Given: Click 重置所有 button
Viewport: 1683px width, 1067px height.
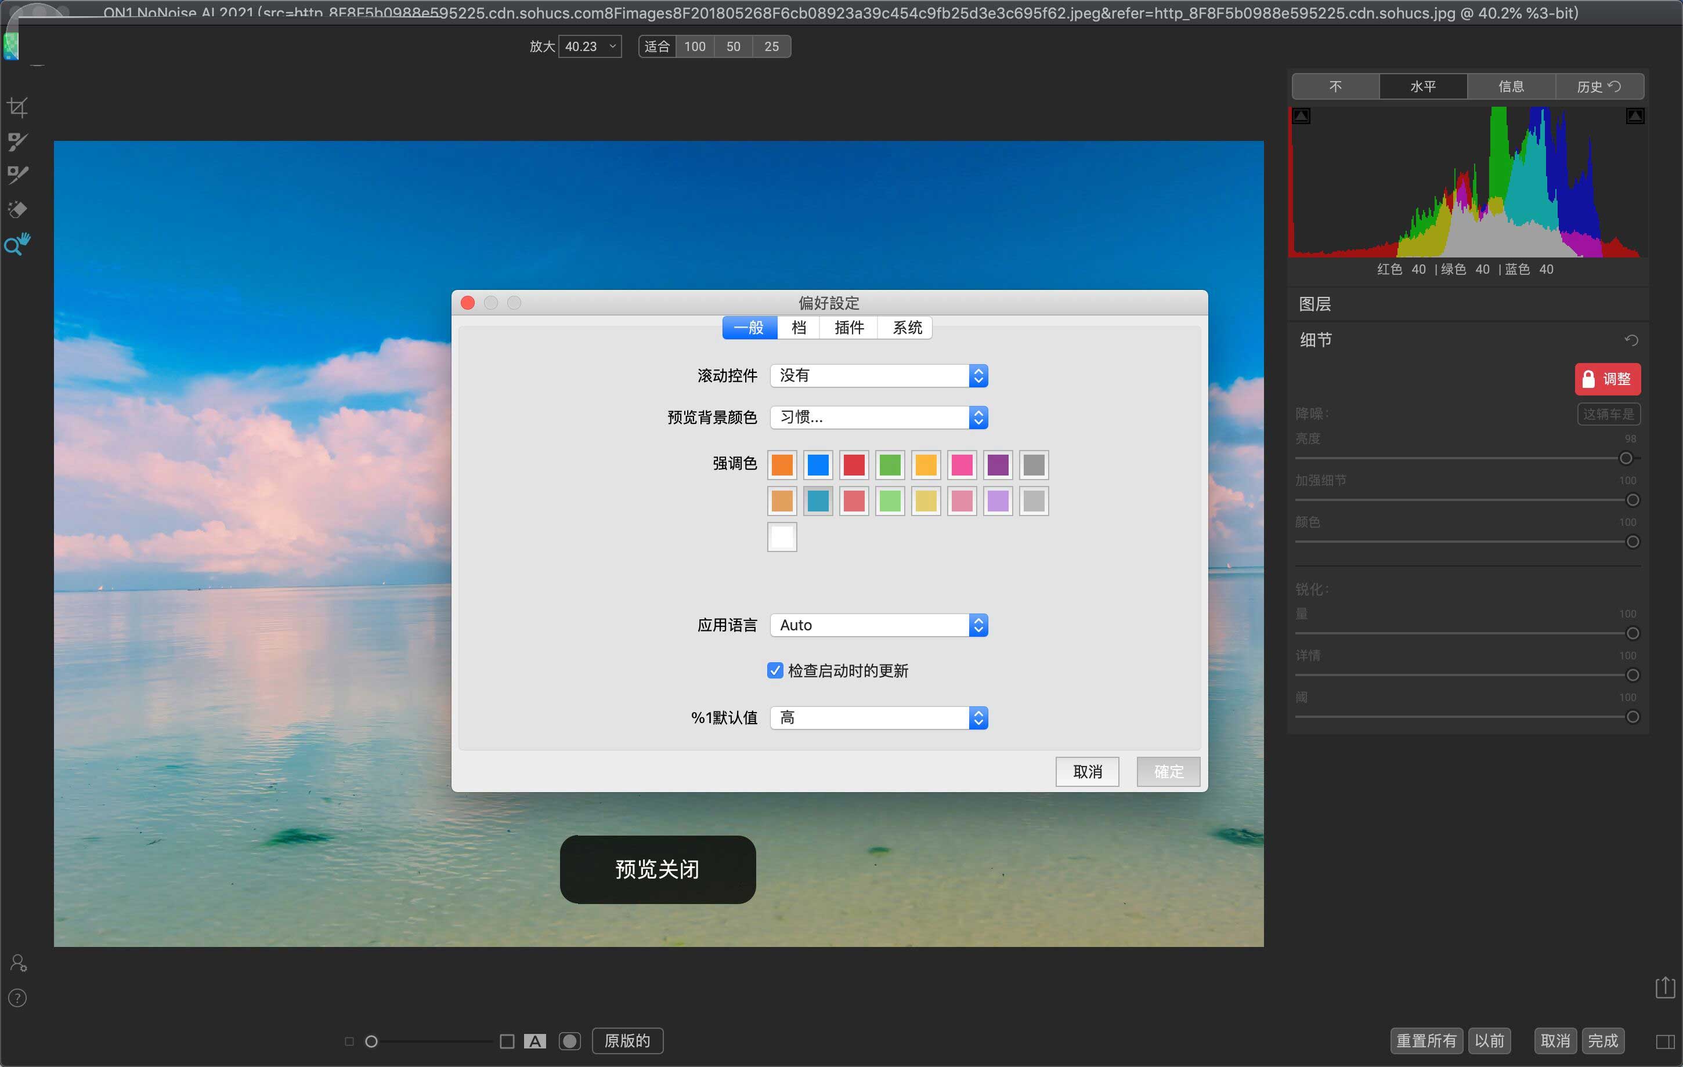Looking at the screenshot, I should click(1426, 1041).
